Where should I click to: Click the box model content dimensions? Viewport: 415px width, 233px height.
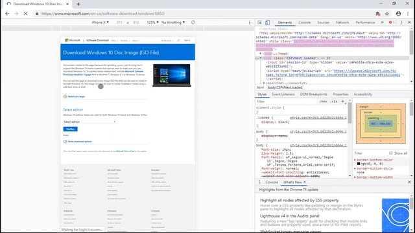click(381, 124)
